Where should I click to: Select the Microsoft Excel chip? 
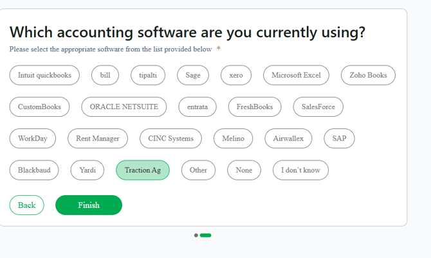click(296, 75)
